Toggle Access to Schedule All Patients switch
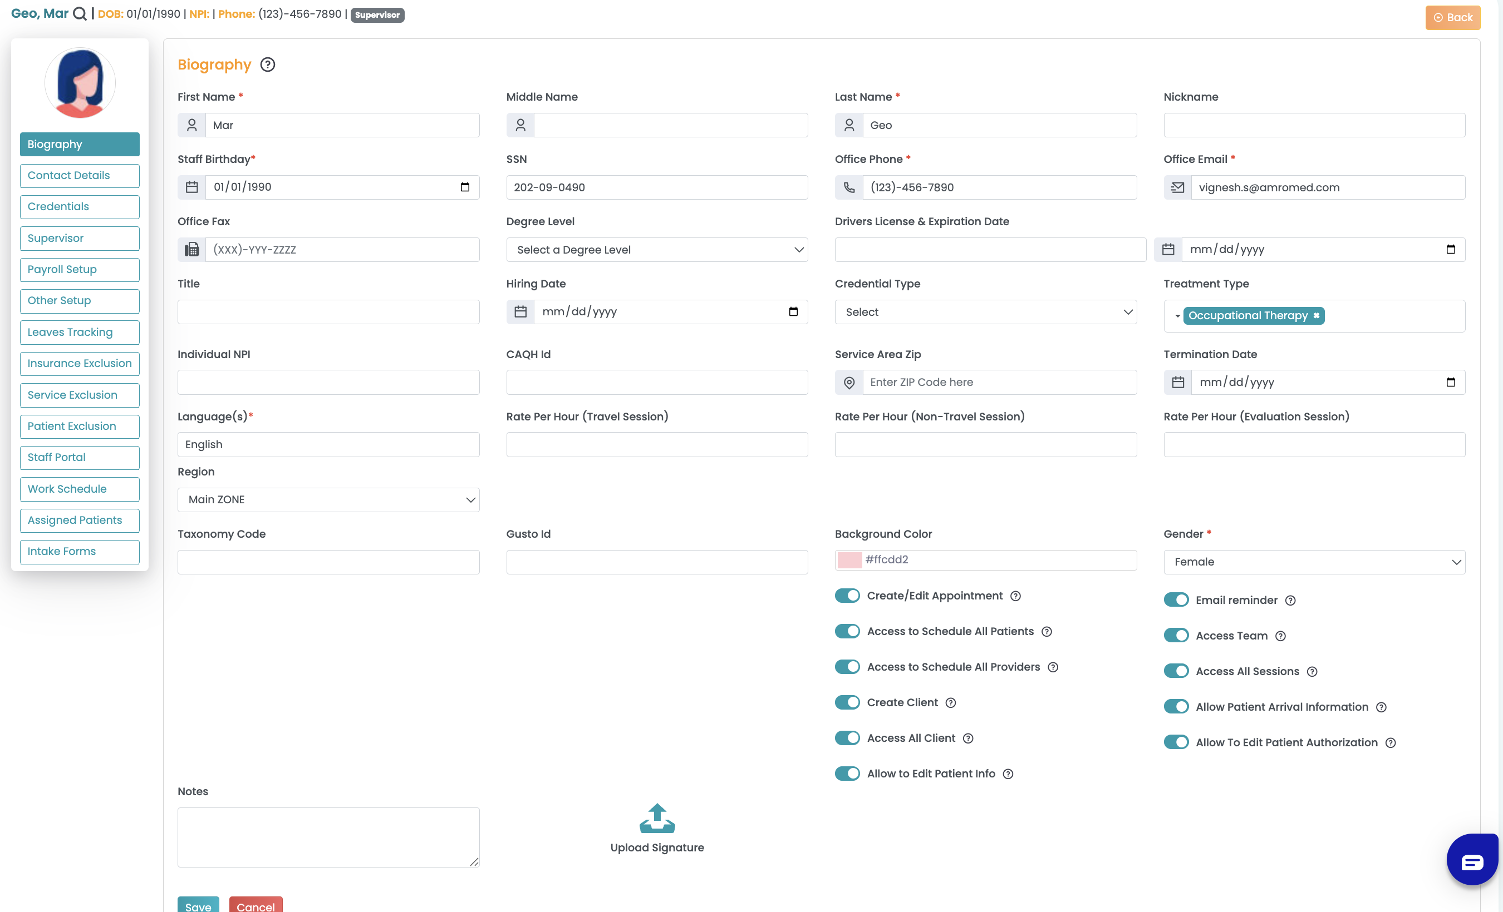Screen dimensions: 1503x912 (847, 631)
